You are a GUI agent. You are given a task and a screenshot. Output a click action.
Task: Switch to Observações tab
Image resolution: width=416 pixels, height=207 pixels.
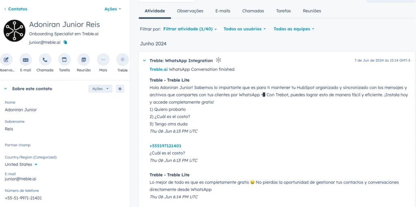click(190, 11)
